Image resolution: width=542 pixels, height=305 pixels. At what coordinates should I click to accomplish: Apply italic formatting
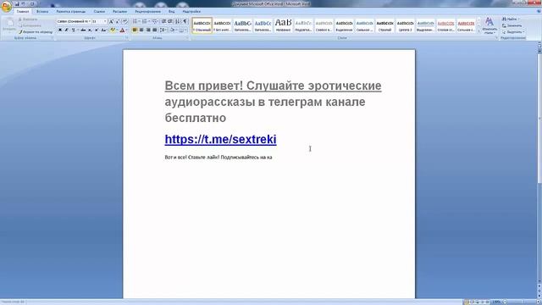66,30
